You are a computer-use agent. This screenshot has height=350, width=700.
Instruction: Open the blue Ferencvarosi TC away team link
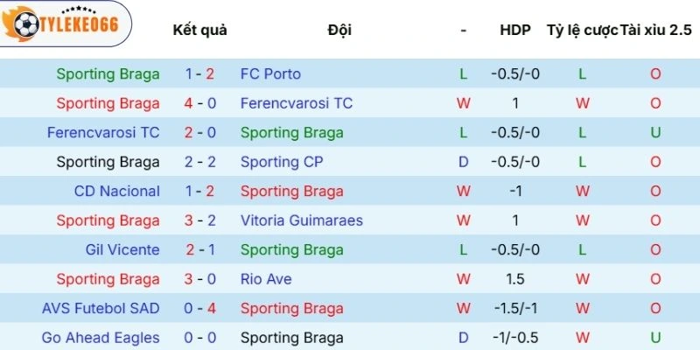(x=297, y=103)
